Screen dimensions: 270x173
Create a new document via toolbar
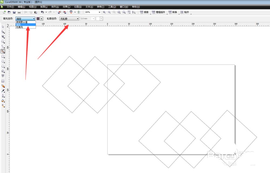pos(4,12)
